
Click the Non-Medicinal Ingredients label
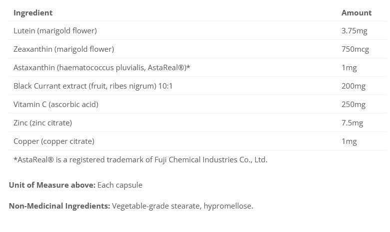tap(59, 206)
